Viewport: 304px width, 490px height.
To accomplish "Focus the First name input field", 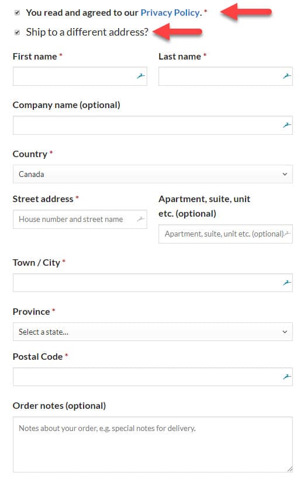I will click(80, 76).
